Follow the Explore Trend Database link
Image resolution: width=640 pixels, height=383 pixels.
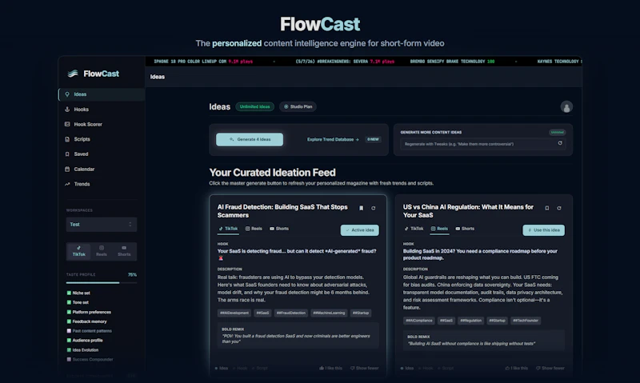pos(333,139)
